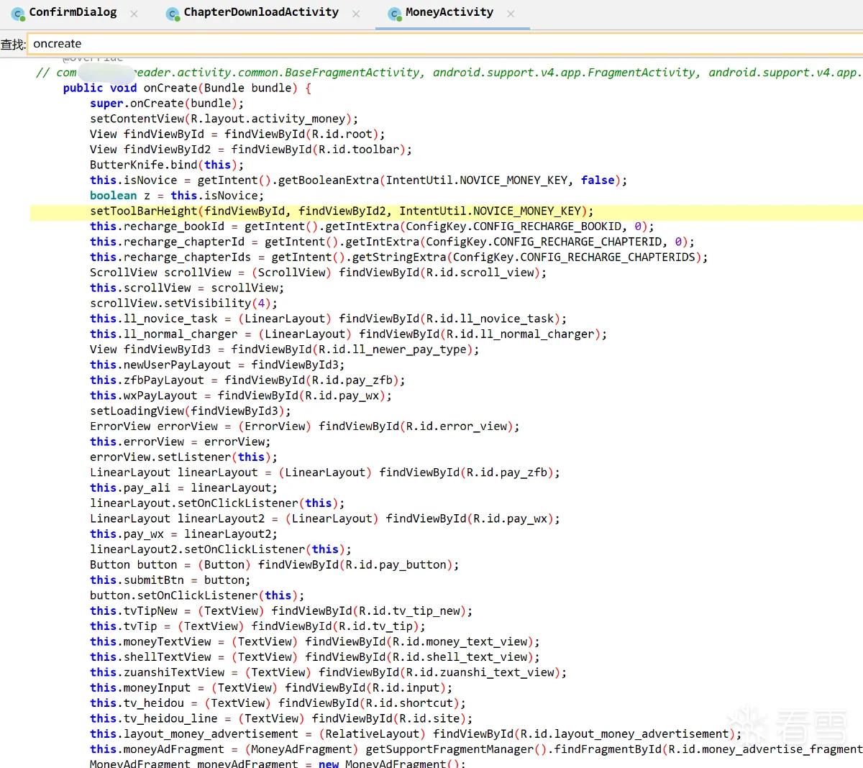Screen dimensions: 863x768
Task: Click the scrollView.setVisibility(4) line
Action: point(183,303)
